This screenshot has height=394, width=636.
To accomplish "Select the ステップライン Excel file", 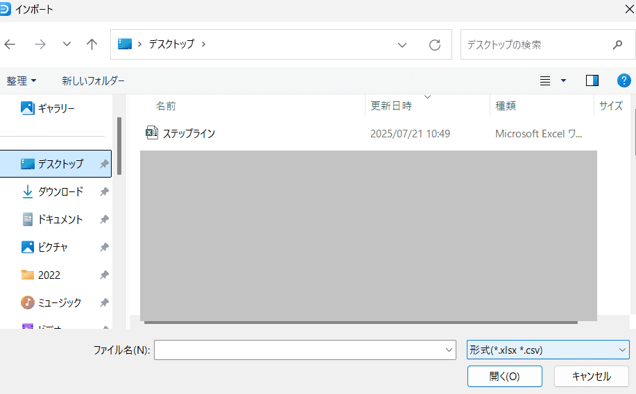I will pyautogui.click(x=189, y=133).
